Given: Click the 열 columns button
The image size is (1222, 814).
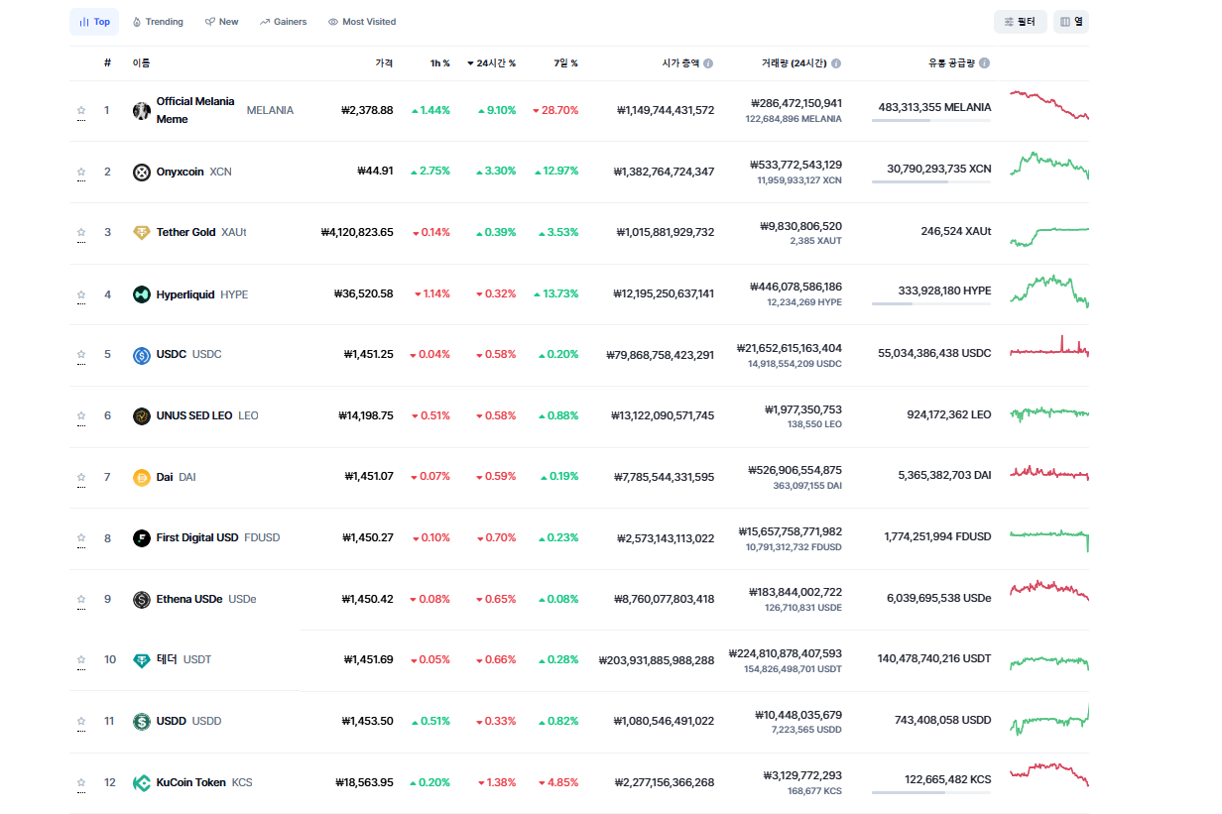Looking at the screenshot, I should tap(1071, 22).
